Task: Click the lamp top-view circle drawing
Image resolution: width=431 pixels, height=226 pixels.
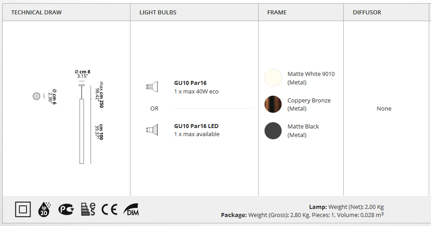Action: point(36,96)
